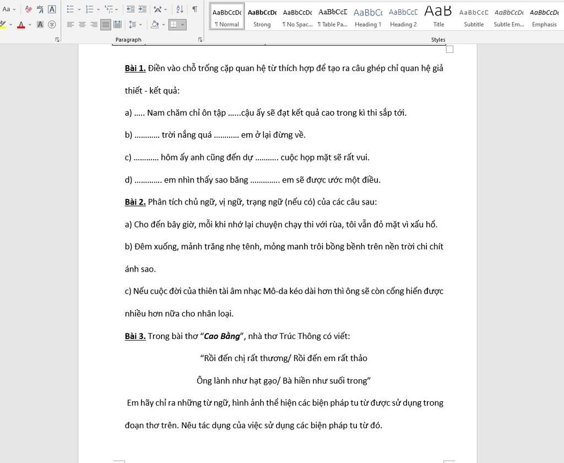The width and height of the screenshot is (564, 463).
Task: Click the heading 'Bài 1.' in document
Action: coord(135,68)
